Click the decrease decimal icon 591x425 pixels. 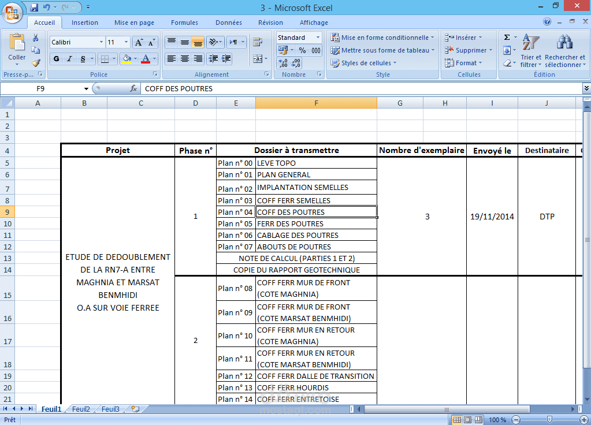point(296,63)
